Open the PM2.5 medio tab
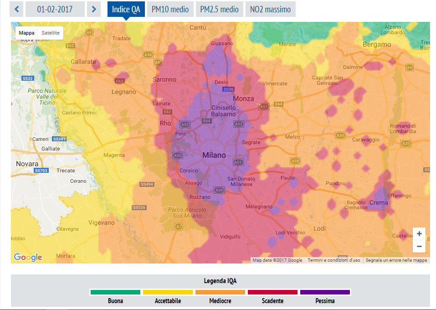Screen dimensions: 436x310 pyautogui.click(x=219, y=9)
